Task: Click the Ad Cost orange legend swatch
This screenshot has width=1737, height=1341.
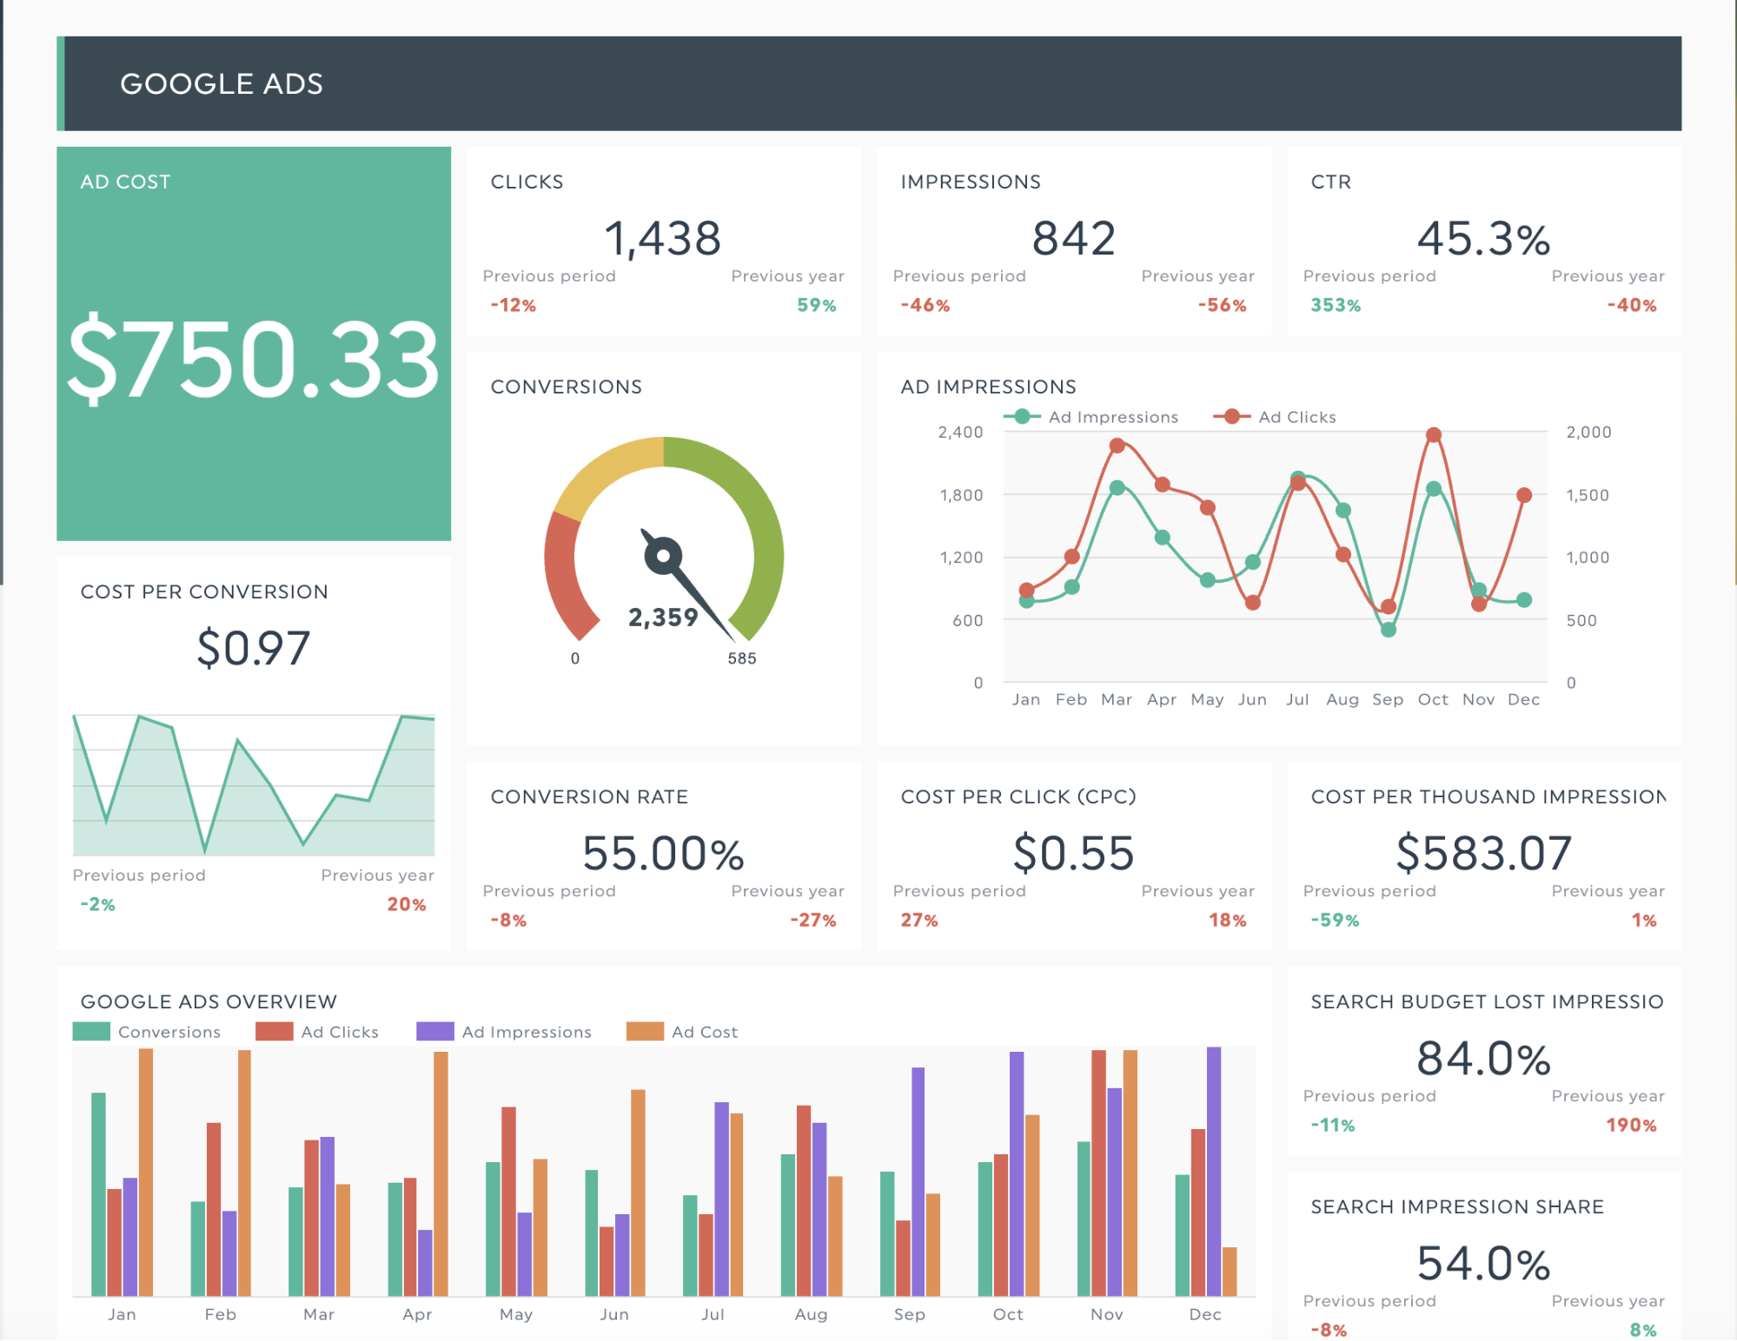Action: (x=645, y=1031)
